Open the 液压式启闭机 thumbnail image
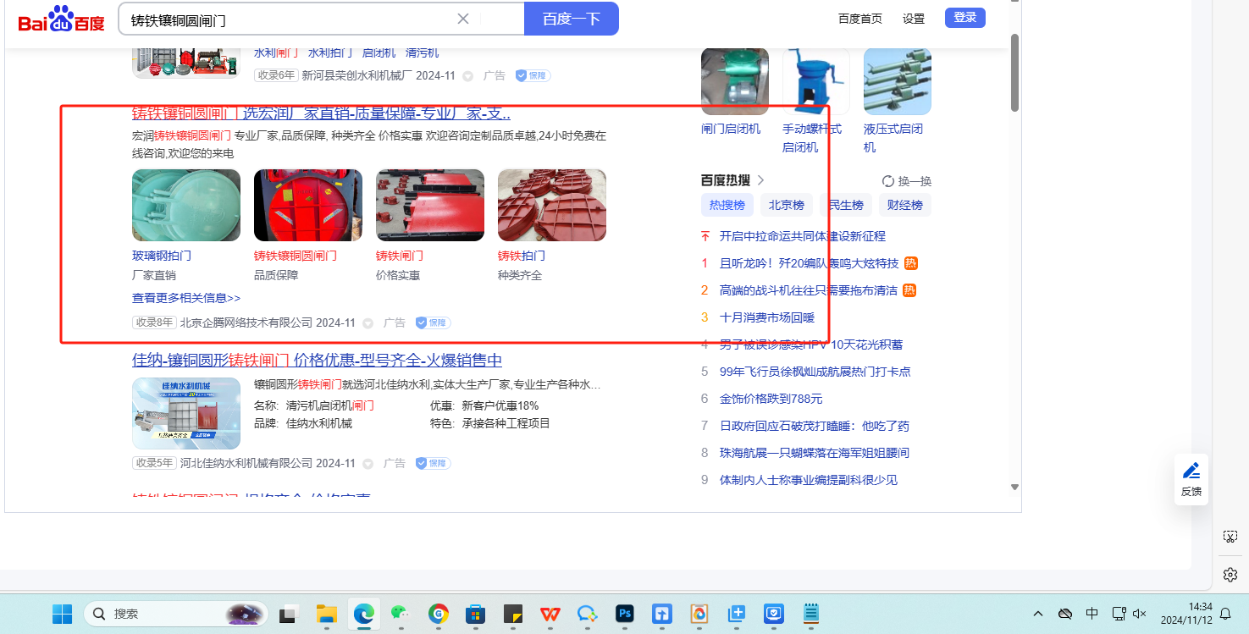The height and width of the screenshot is (634, 1249). [898, 81]
